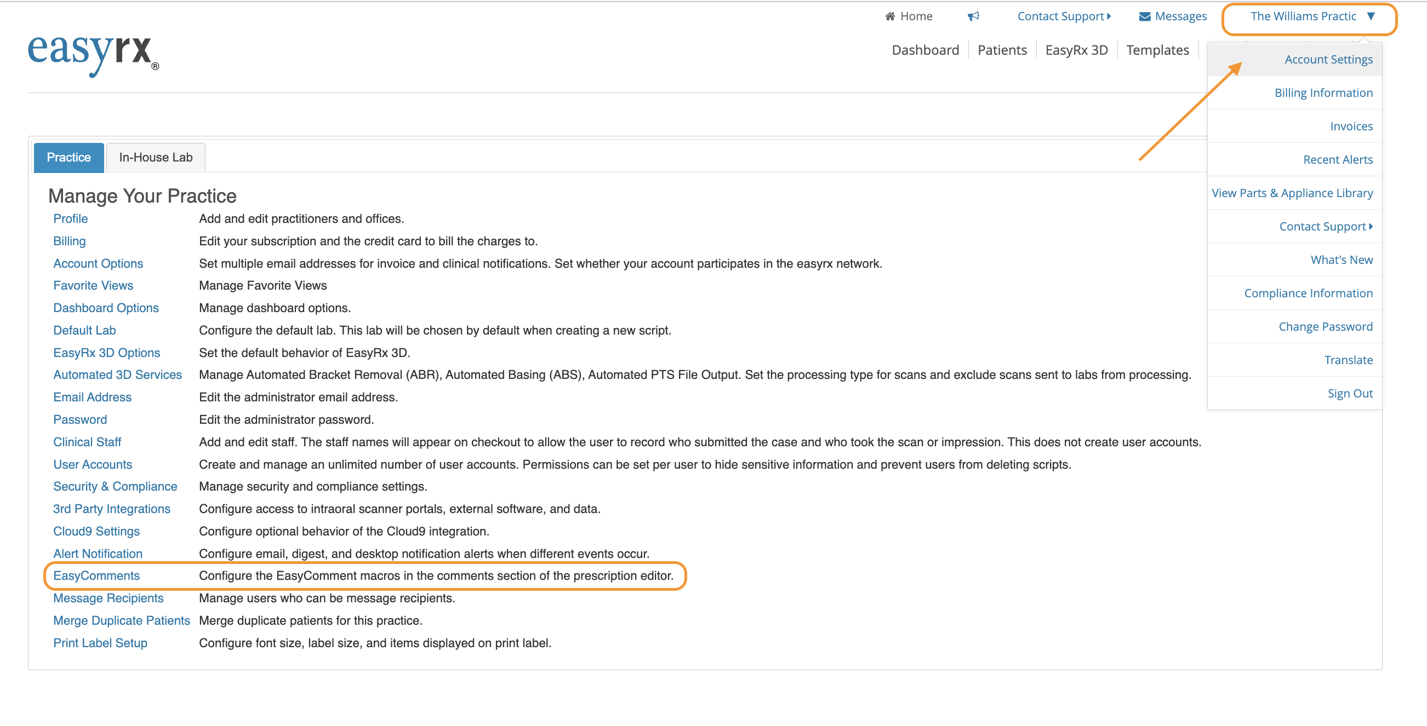Open the Cloud9 Settings link

96,531
